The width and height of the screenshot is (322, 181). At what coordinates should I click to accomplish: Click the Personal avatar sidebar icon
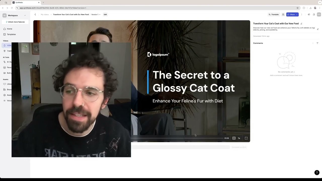tap(5, 68)
